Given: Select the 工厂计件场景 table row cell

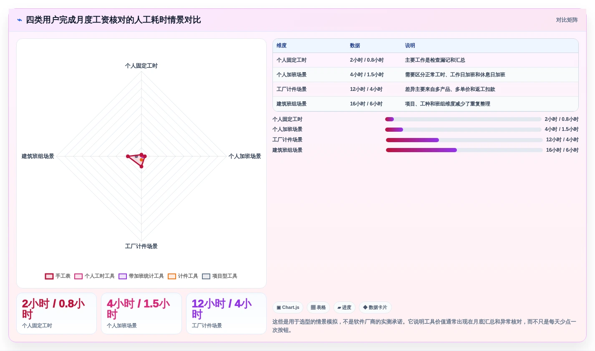Looking at the screenshot, I should point(310,90).
